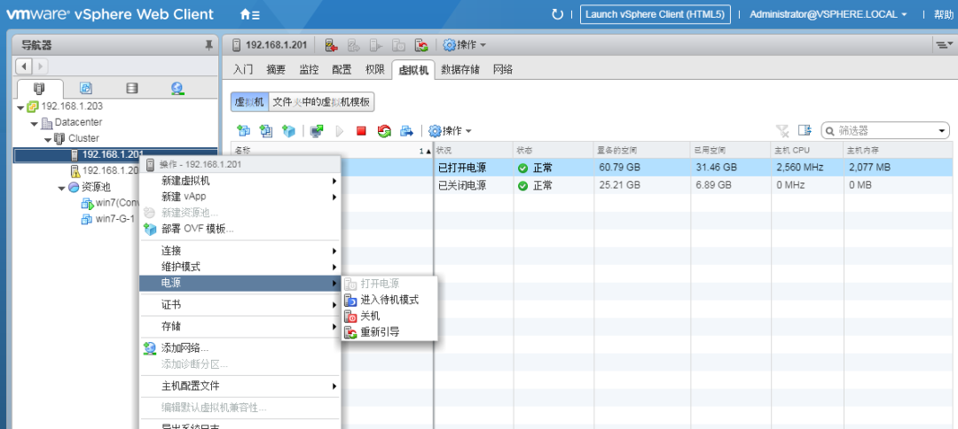Screen dimensions: 958x429
Task: Collapse the 192.168.1.203 vCenter tree node
Action: point(20,106)
